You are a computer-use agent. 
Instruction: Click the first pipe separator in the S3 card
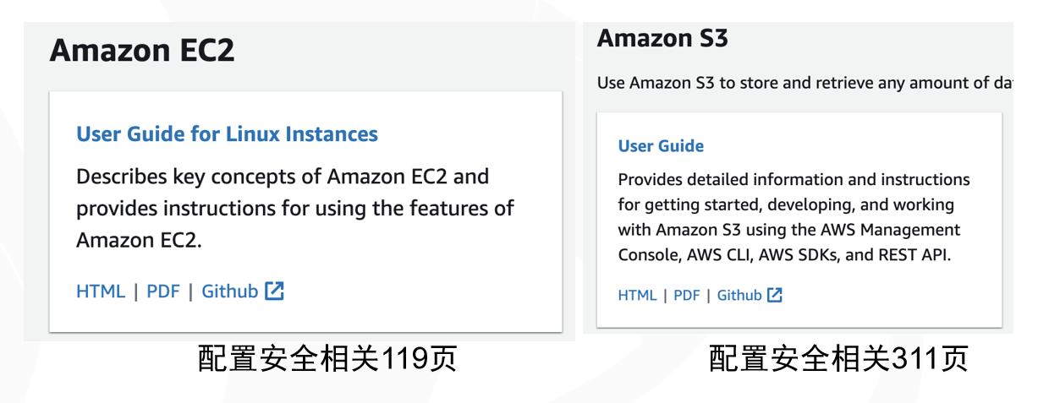pyautogui.click(x=665, y=295)
